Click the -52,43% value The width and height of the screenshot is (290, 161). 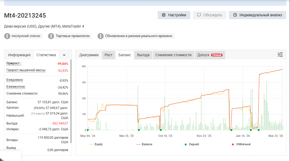coord(63,71)
